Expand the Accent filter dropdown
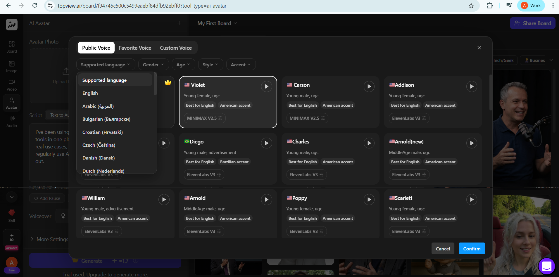Screen dimensions: 559x277 [241, 65]
